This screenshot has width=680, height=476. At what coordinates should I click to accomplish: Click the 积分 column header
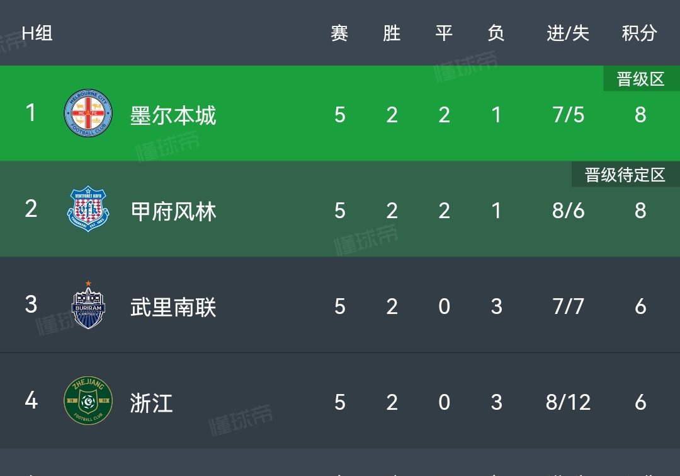[x=639, y=33]
